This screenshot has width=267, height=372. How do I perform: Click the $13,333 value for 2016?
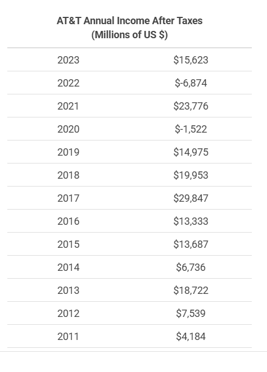click(191, 221)
